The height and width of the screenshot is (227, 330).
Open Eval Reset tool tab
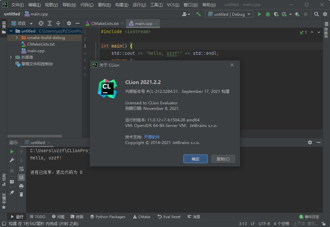[x=169, y=217]
